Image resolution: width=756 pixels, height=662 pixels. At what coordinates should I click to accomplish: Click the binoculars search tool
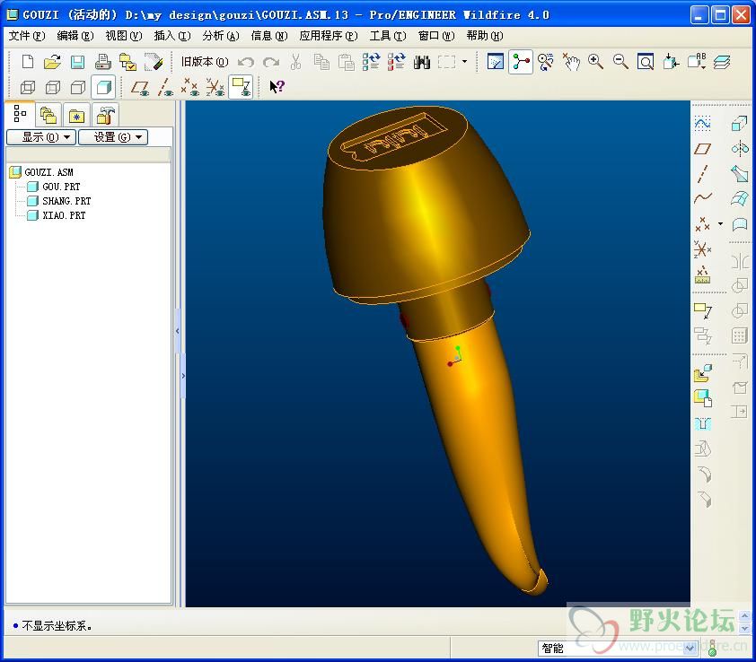(x=422, y=62)
